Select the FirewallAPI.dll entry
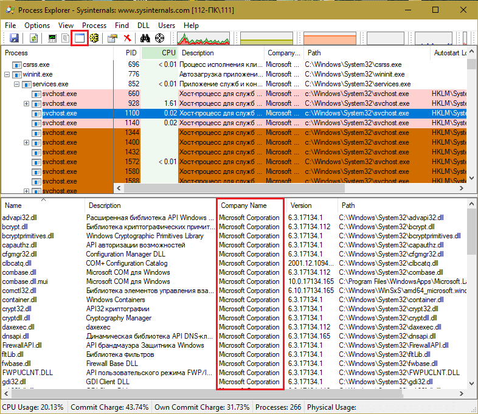Viewport: 478px width, 414px height. point(22,345)
